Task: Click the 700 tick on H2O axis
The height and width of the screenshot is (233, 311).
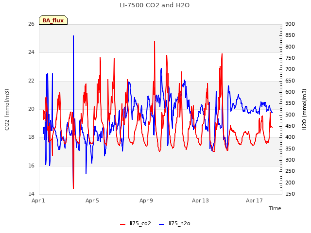Action: pos(290,69)
